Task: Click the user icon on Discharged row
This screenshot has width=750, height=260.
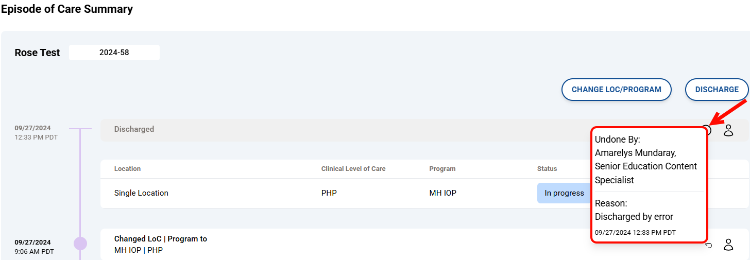Action: pos(728,130)
